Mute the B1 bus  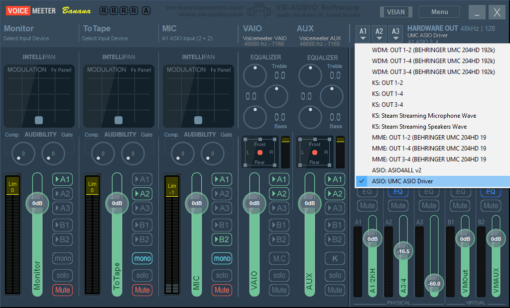point(460,206)
